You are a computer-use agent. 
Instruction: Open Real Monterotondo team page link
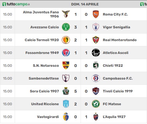(120, 40)
